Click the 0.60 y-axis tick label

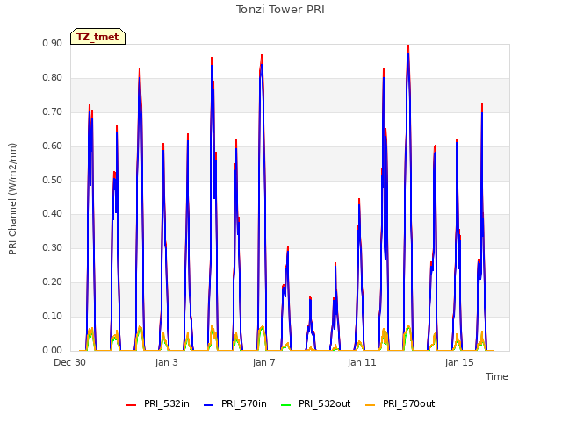53,146
